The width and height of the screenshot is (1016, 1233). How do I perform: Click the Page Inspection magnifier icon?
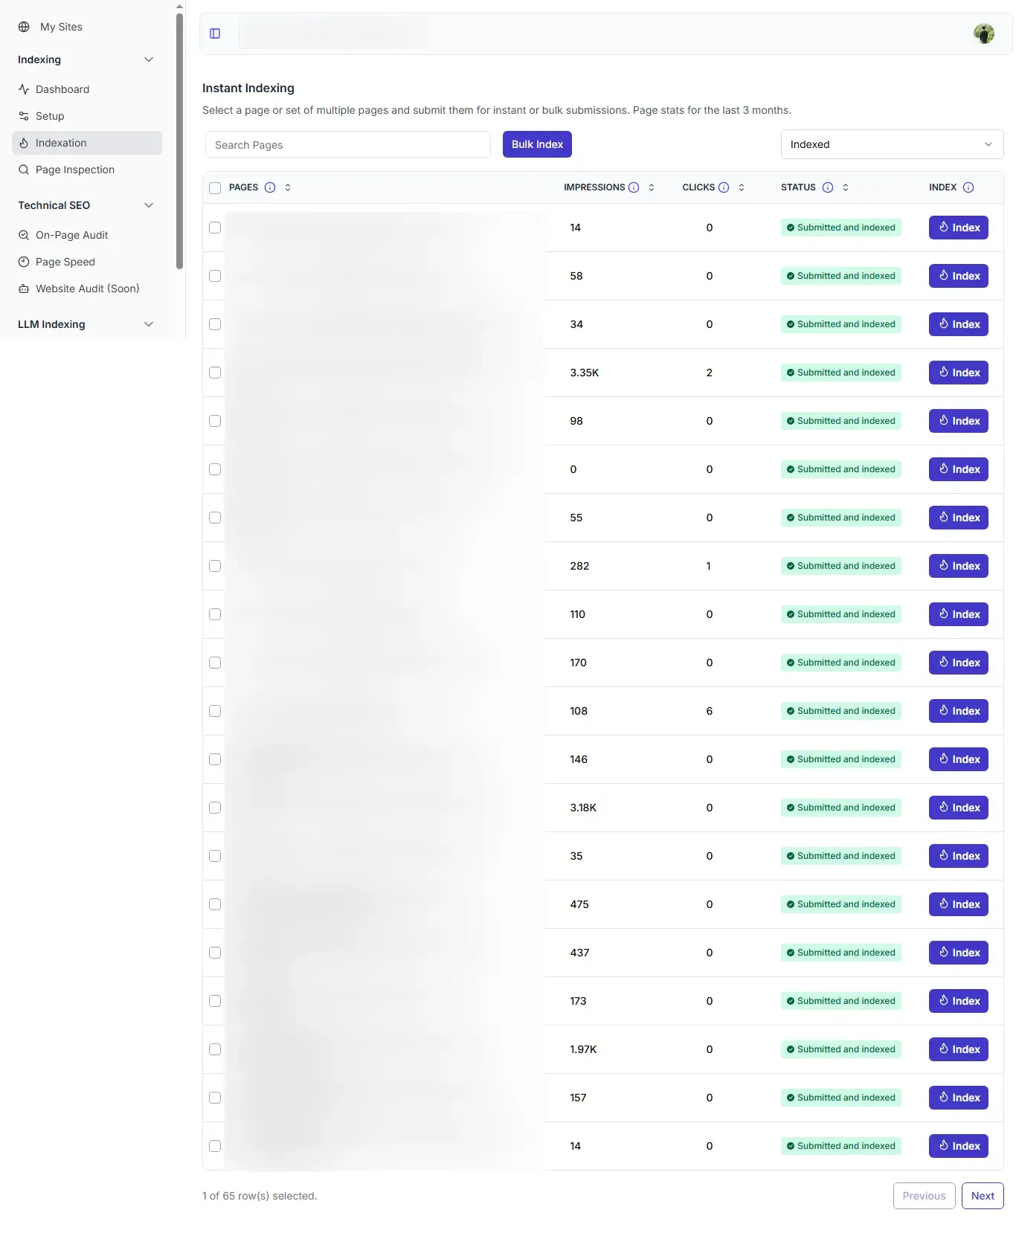pyautogui.click(x=24, y=170)
